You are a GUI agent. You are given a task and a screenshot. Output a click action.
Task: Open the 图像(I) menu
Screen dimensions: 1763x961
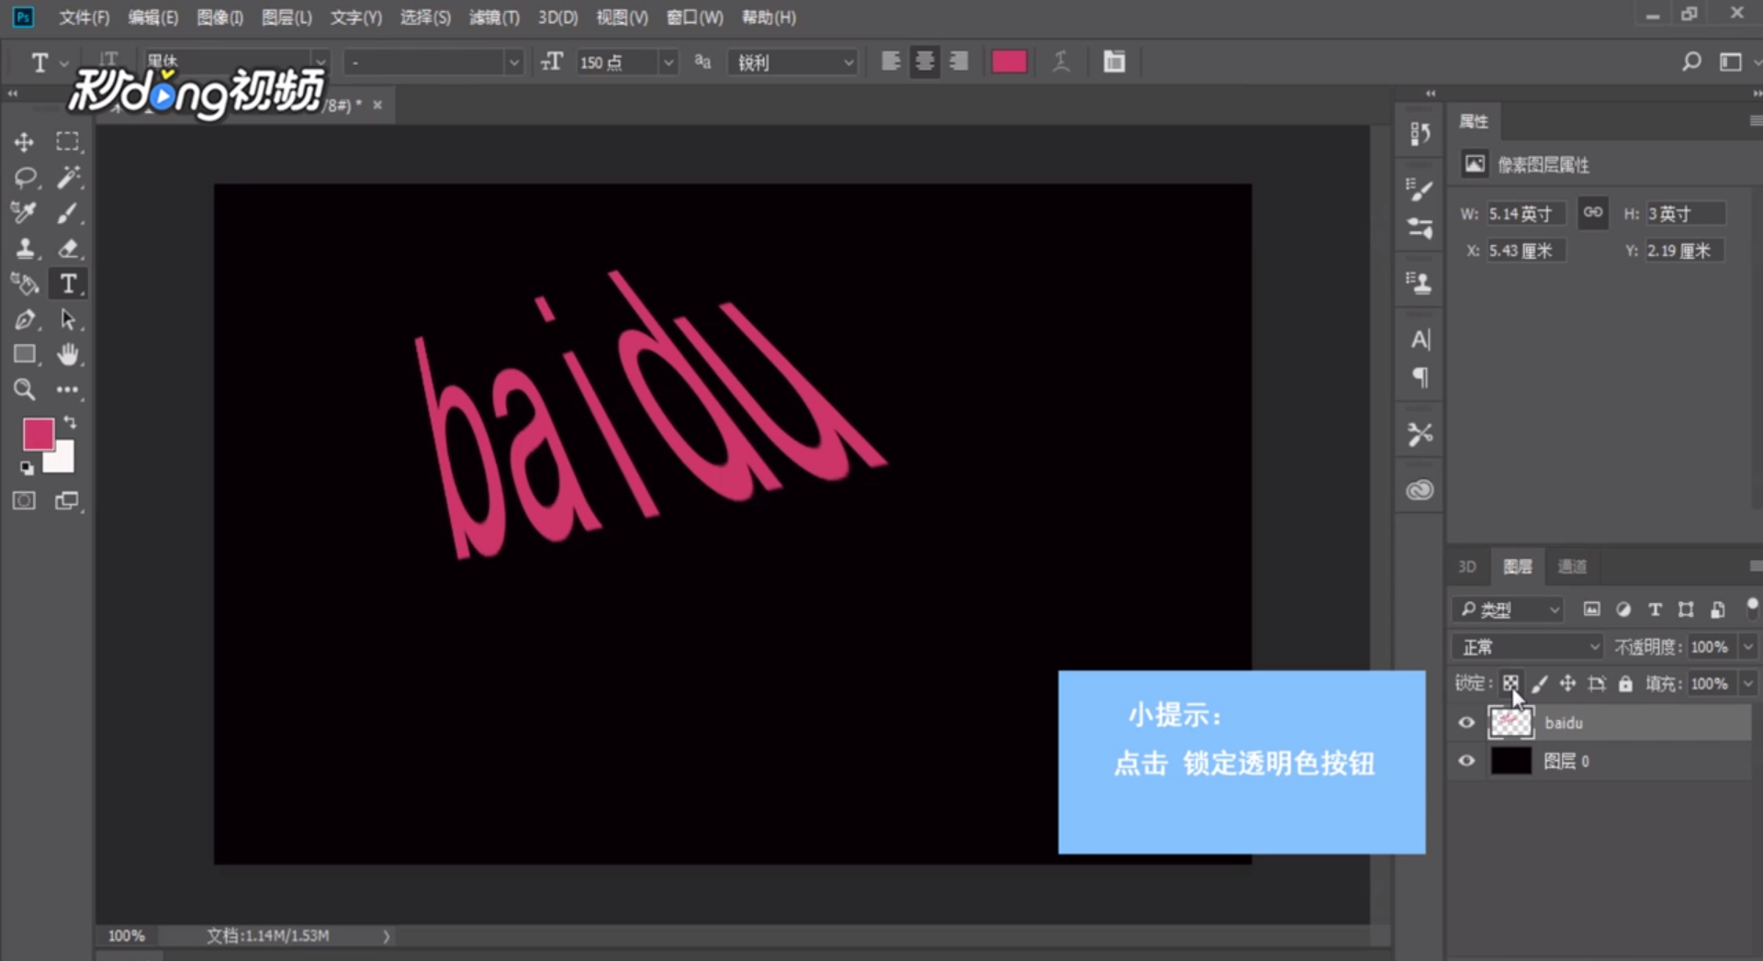pyautogui.click(x=219, y=17)
